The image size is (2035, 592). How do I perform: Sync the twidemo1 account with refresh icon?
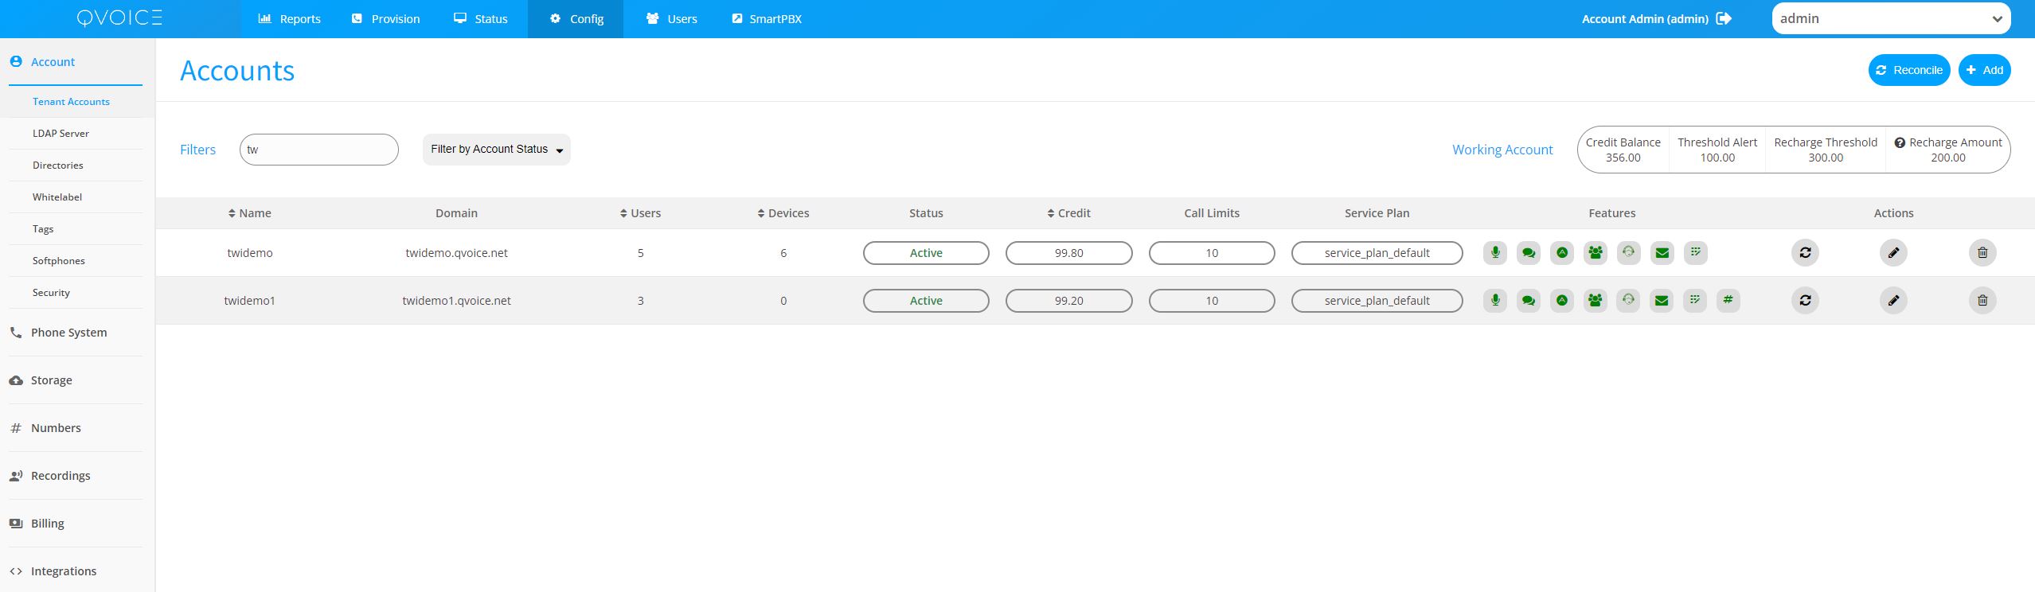coord(1805,301)
